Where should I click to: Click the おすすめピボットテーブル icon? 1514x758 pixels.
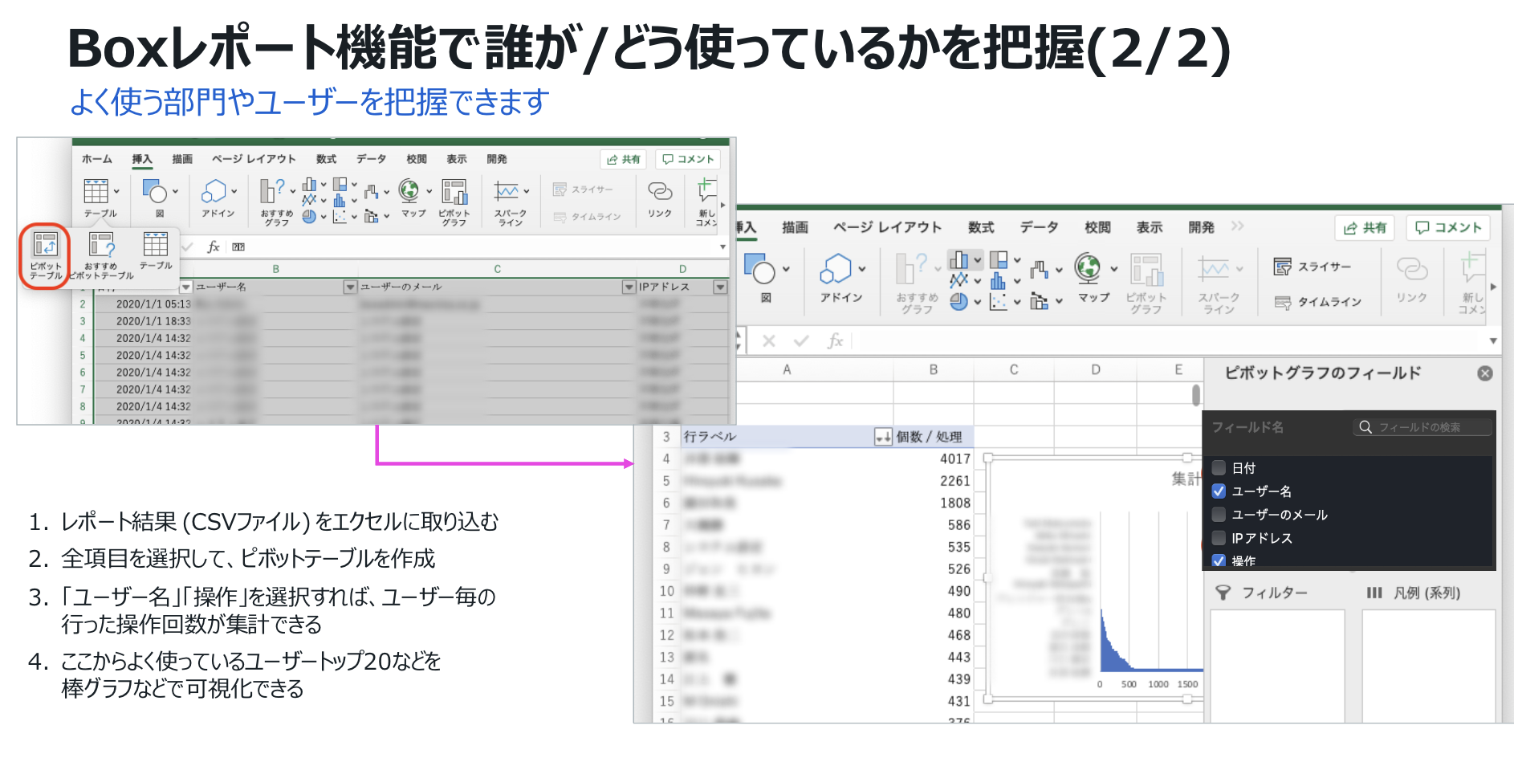(101, 254)
